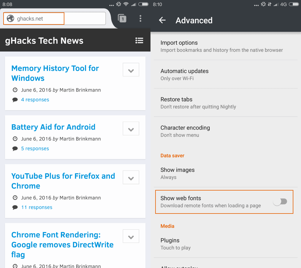Click the ghacks.net URL bar

(54, 19)
